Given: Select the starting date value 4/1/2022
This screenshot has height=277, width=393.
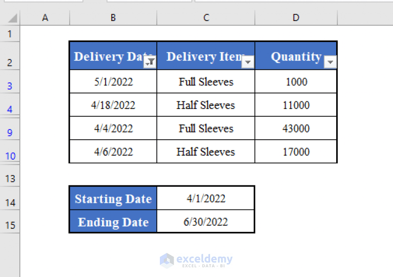Looking at the screenshot, I should click(206, 198).
